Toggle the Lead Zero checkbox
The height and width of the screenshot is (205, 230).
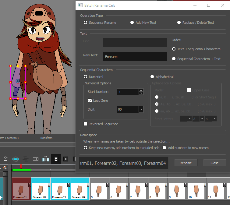90,101
